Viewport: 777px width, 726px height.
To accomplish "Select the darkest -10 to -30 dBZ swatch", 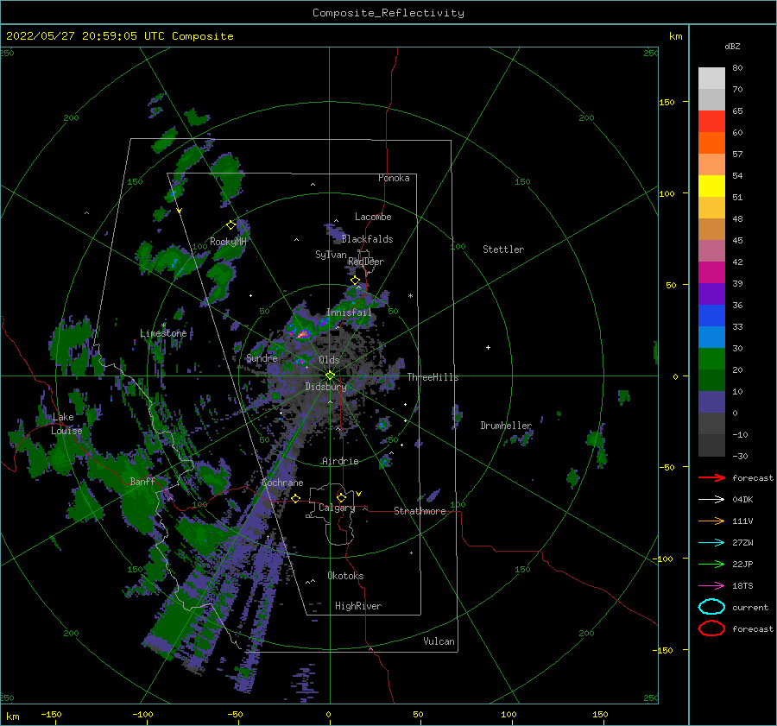I will pos(711,445).
